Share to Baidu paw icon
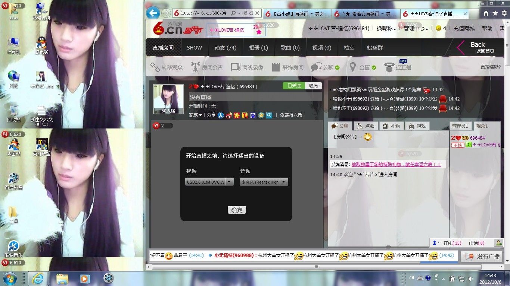The image size is (510, 286). click(253, 115)
